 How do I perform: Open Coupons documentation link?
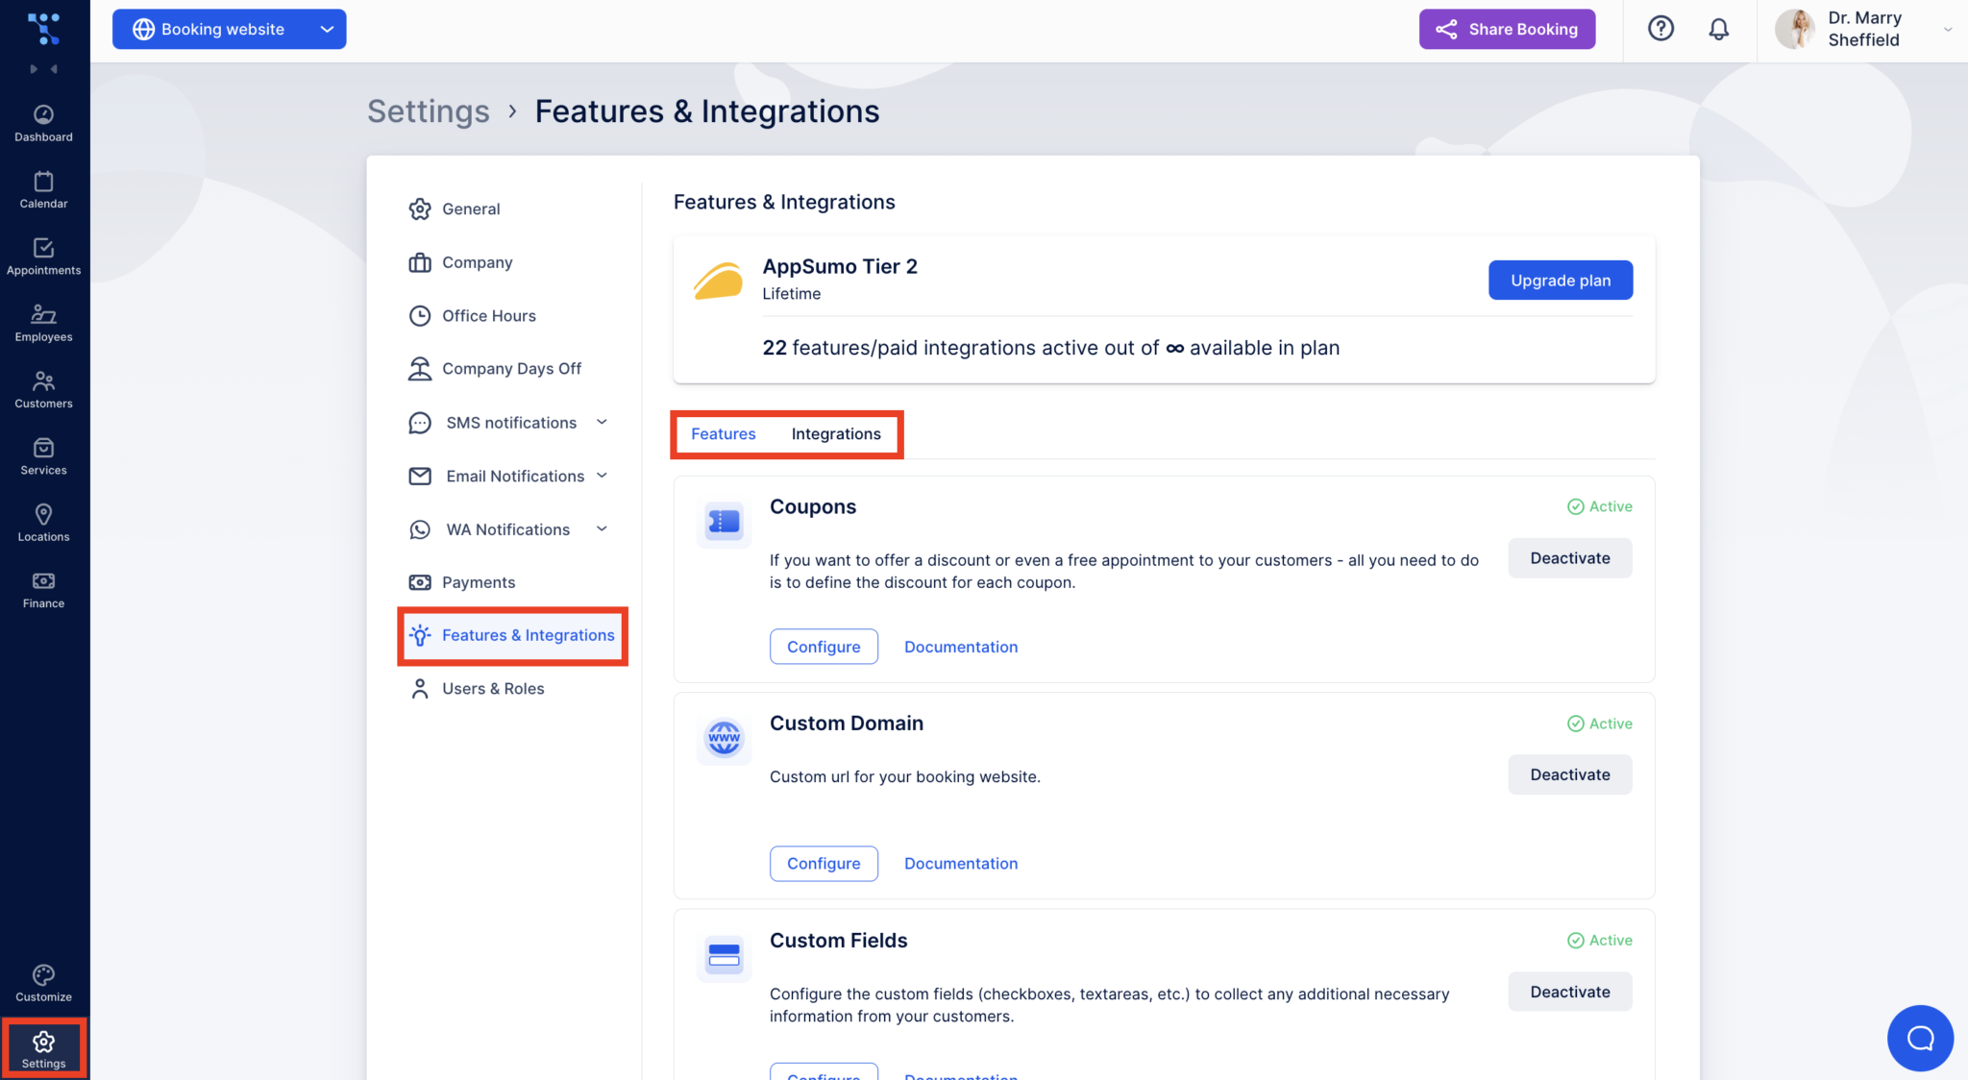tap(961, 646)
